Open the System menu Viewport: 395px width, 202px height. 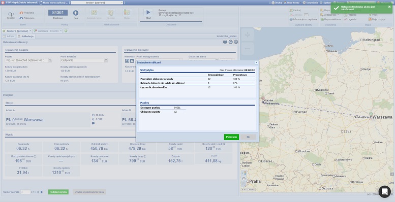(x=325, y=3)
